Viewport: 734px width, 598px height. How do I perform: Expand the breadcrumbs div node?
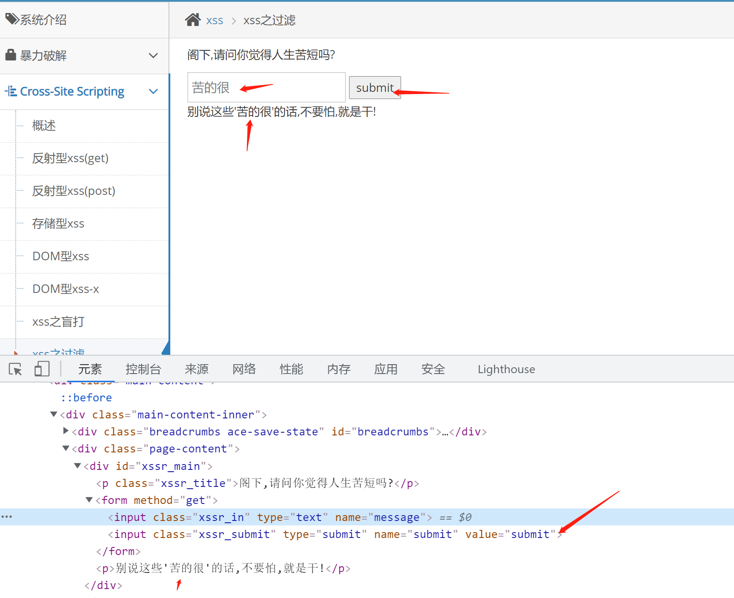click(x=66, y=431)
